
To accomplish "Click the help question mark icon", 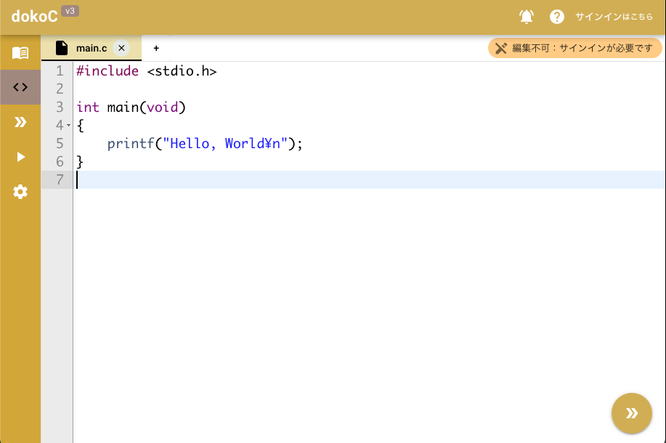I will (557, 17).
